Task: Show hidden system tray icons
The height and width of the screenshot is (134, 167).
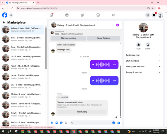Action: coord(140,131)
